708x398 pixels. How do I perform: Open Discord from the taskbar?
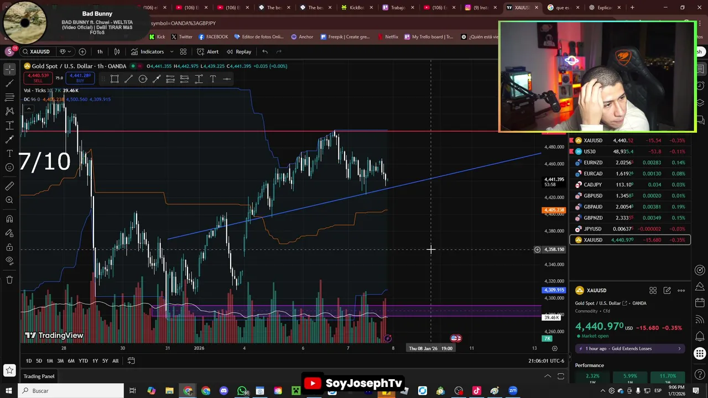223,391
